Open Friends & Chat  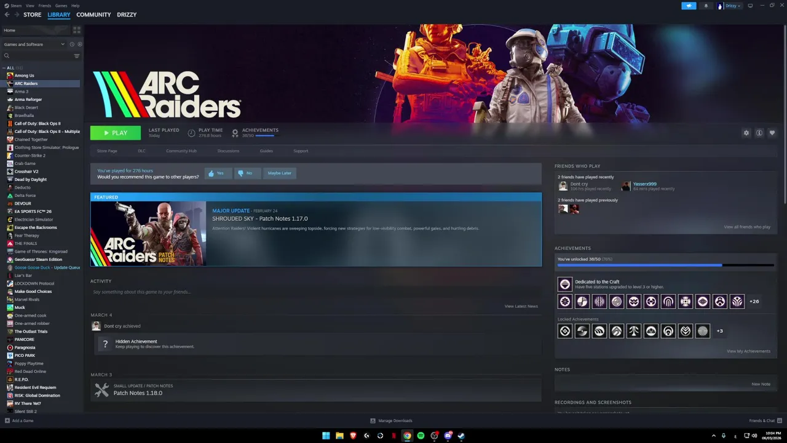[x=765, y=421]
